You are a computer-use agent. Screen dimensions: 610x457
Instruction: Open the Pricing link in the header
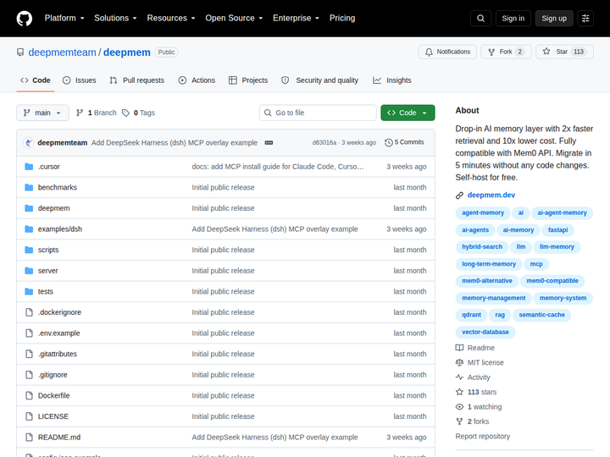(x=342, y=19)
